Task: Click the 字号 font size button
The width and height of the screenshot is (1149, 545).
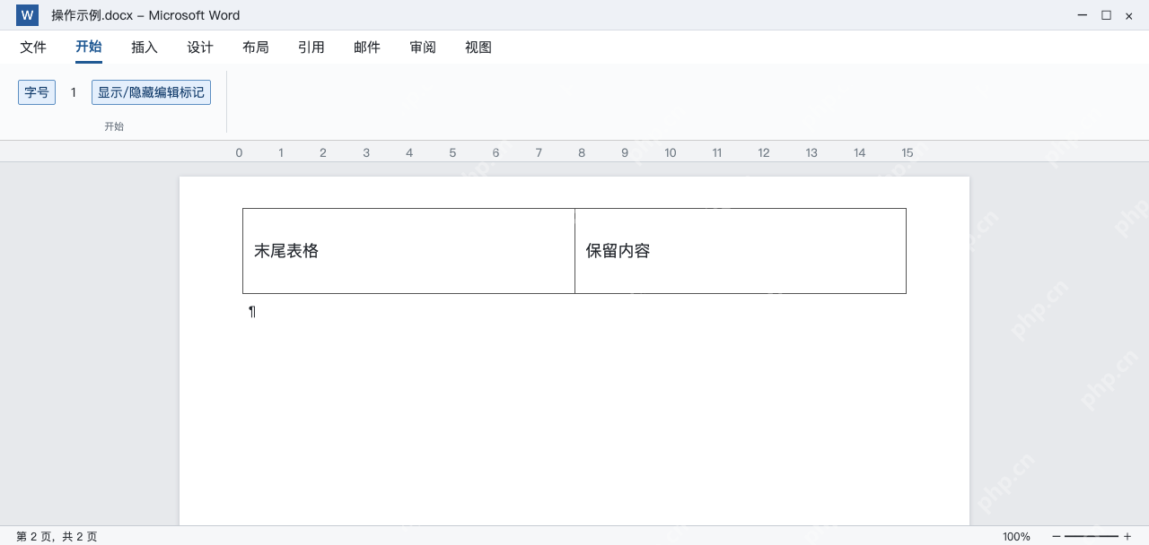Action: click(x=37, y=92)
